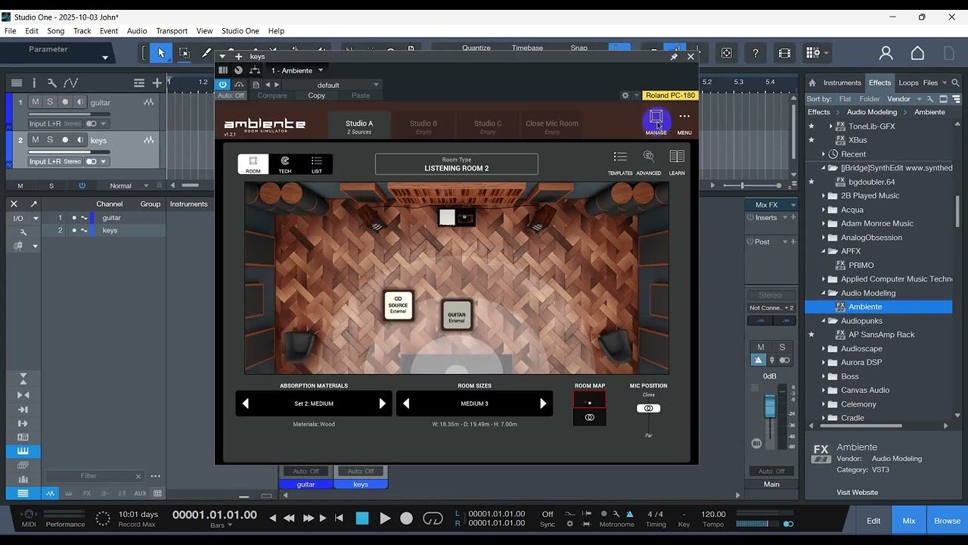Open the Mix FX dropdown

[x=772, y=204]
